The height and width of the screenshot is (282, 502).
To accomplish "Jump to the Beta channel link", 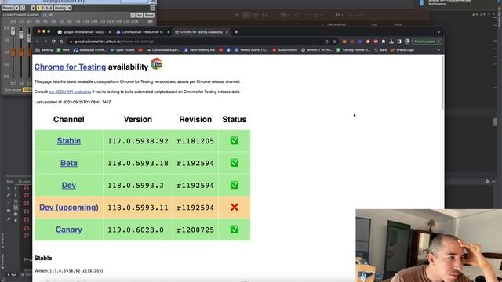I will pos(69,163).
